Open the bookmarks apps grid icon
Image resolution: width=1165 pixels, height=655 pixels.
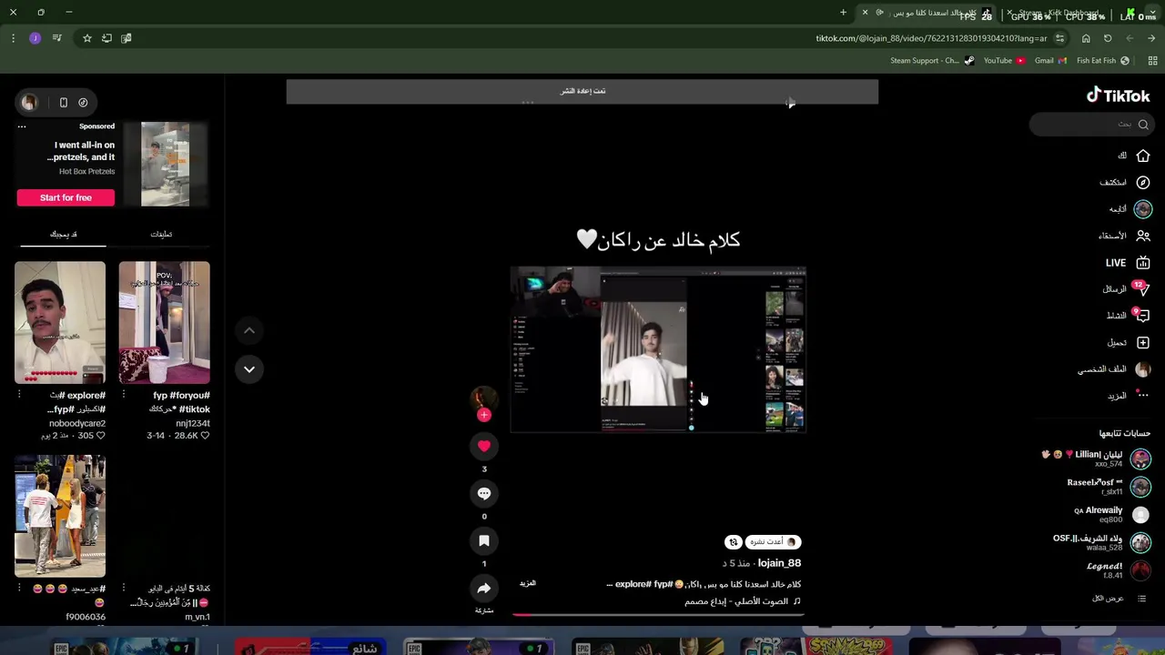coord(1152,61)
